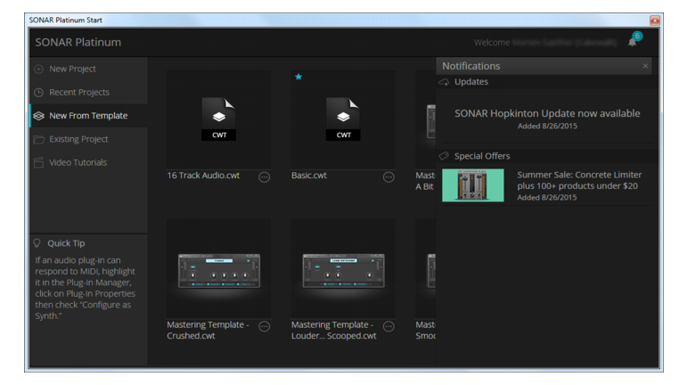Open options menu for Basic.cwt
Image resolution: width=687 pixels, height=385 pixels.
click(x=388, y=177)
